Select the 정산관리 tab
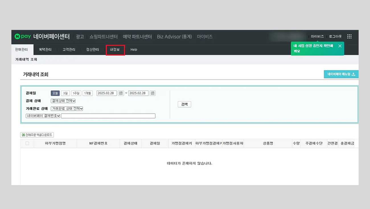Screen dimensions: 370x209 pyautogui.click(x=92, y=50)
